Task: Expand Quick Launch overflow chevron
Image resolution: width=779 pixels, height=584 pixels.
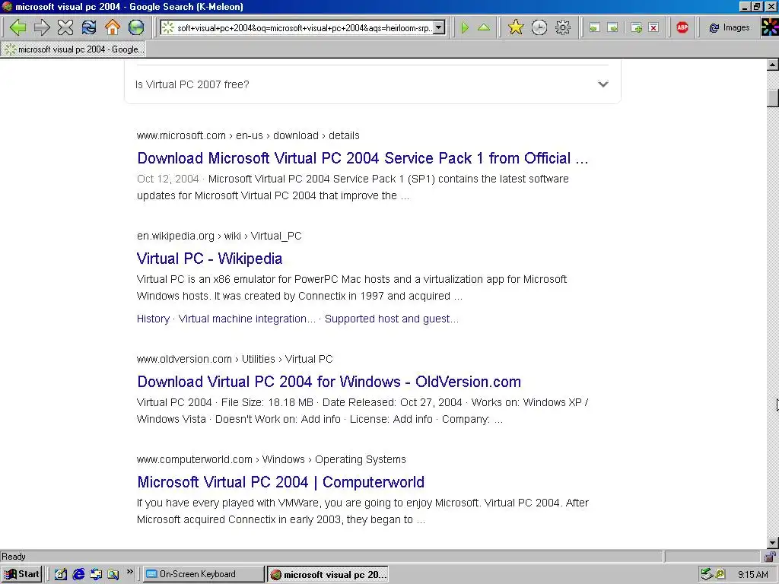Action: click(x=129, y=572)
